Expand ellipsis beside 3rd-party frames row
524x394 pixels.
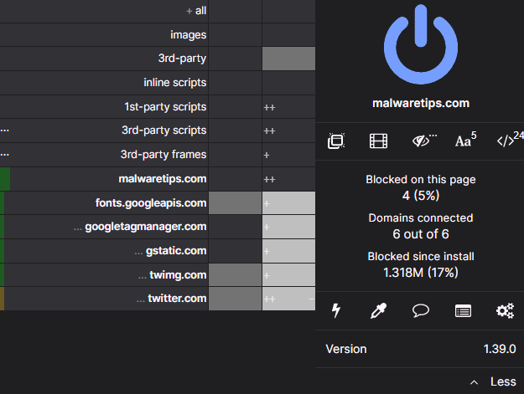[5, 155]
